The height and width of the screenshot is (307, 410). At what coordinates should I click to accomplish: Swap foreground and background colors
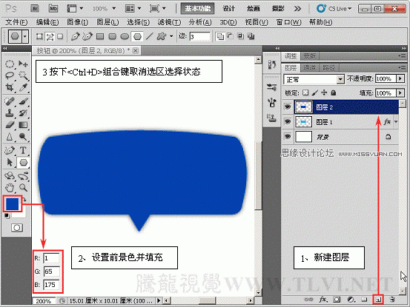click(x=24, y=200)
